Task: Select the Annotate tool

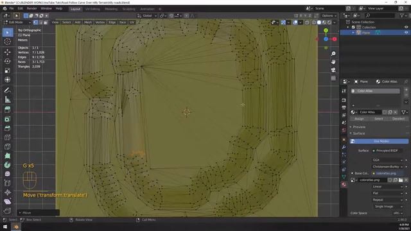Action: (x=8, y=90)
